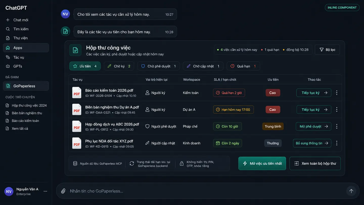This screenshot has width=364, height=205.
Task: Click PDF icon of Báo cáo kiểm toán 2026.pdf
Action: click(77, 93)
